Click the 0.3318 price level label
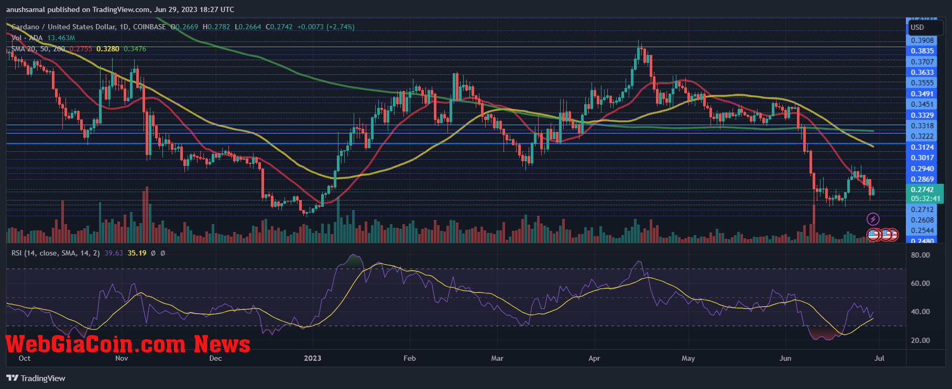The height and width of the screenshot is (389, 952). (x=922, y=126)
